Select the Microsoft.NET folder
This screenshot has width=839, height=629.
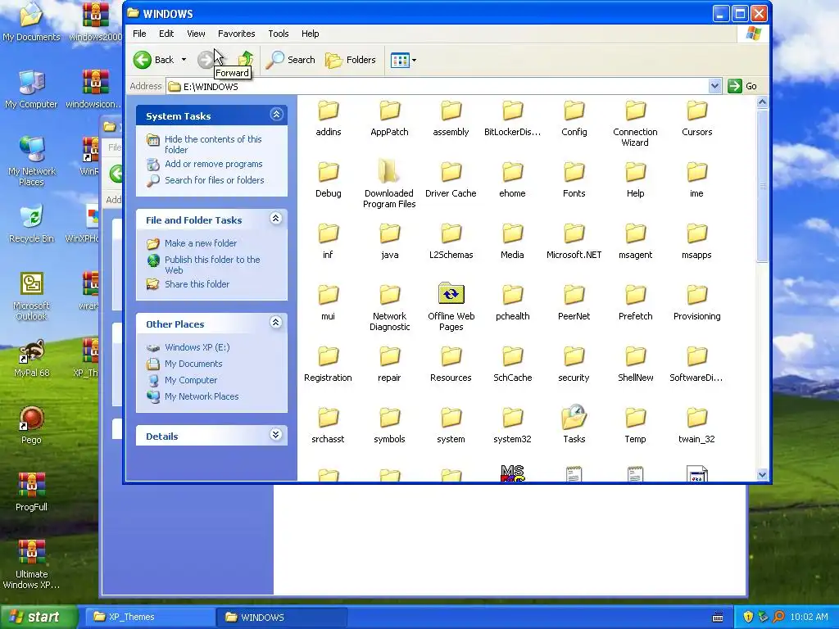[574, 241]
